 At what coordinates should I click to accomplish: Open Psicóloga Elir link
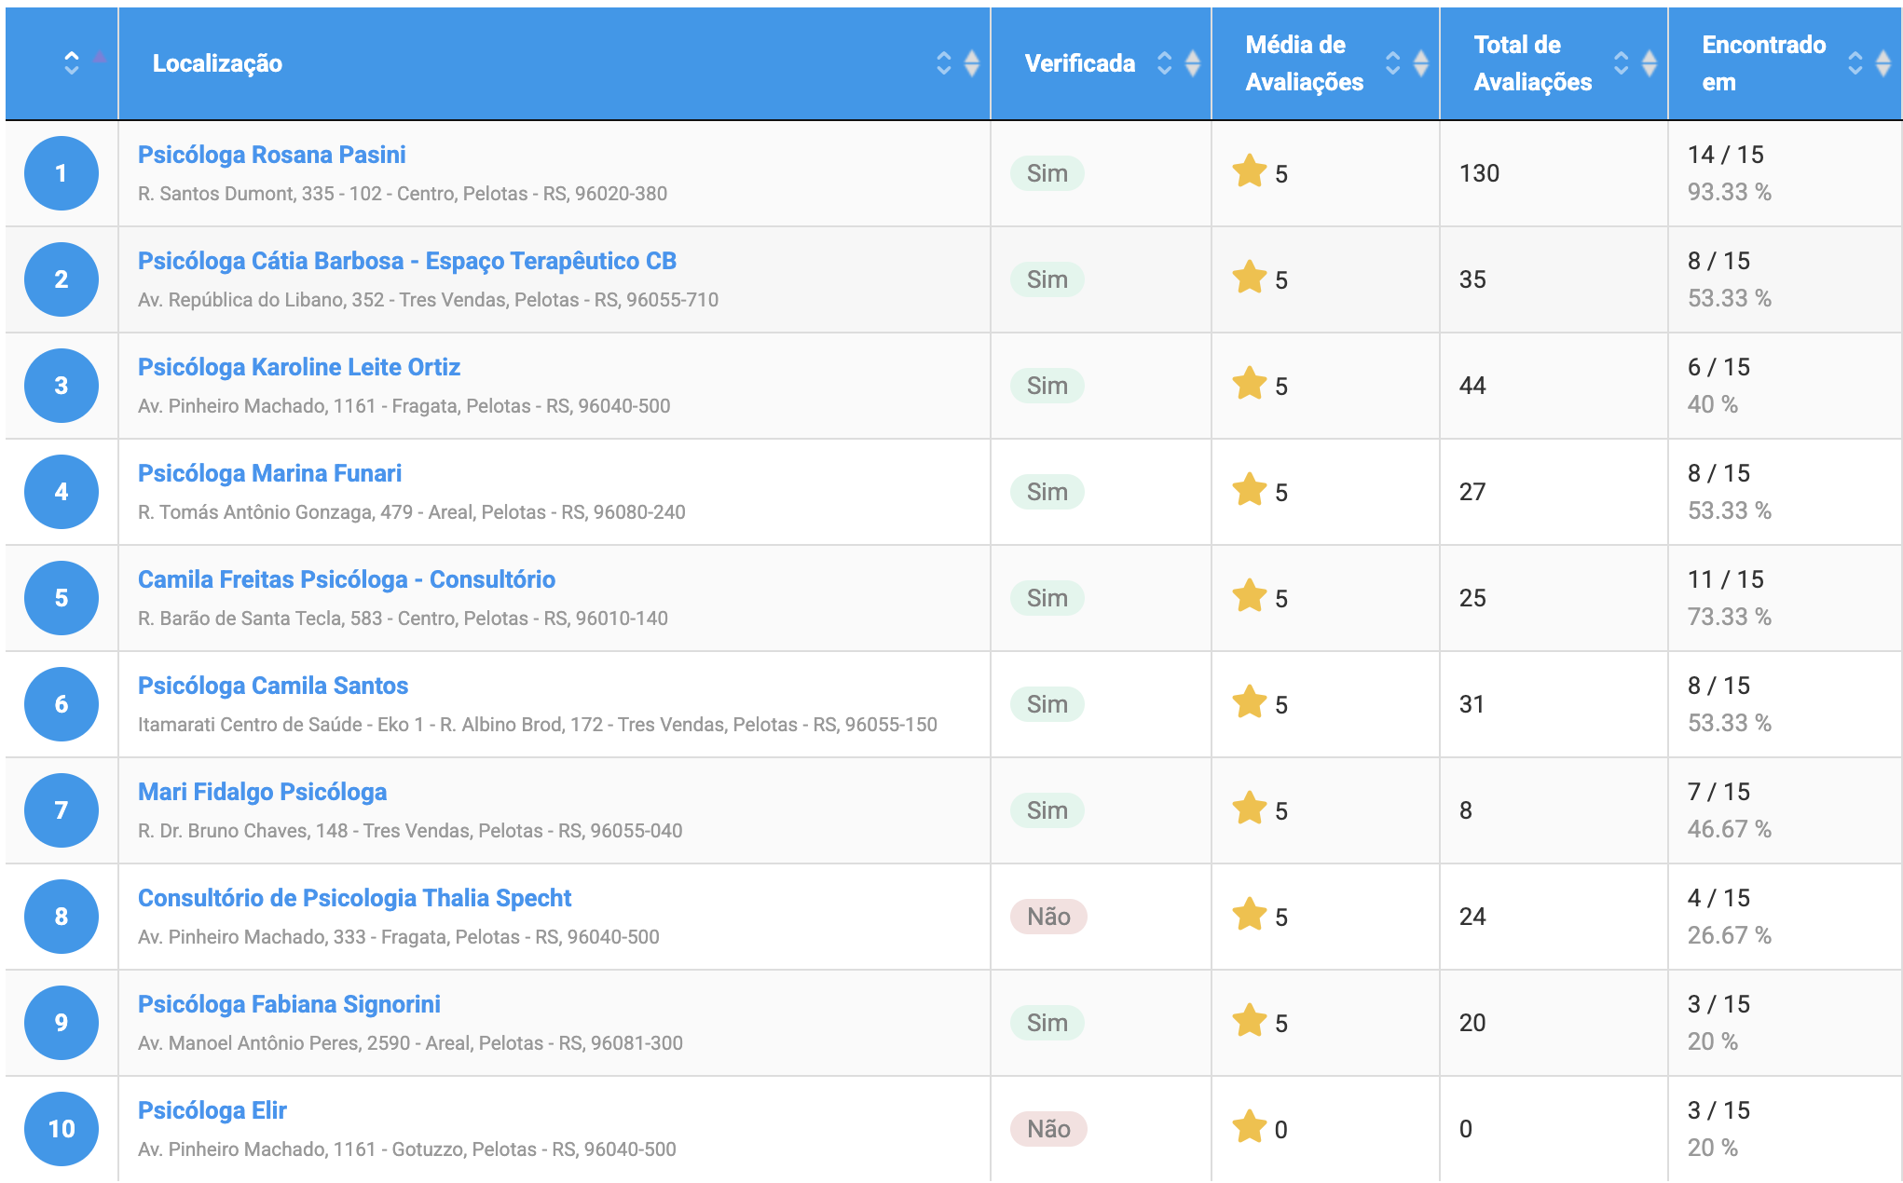212,1110
